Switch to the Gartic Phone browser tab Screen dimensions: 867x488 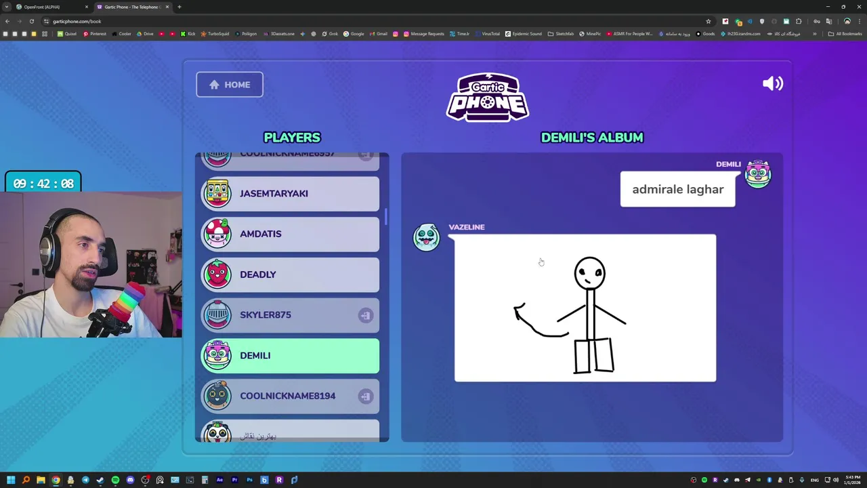(132, 7)
